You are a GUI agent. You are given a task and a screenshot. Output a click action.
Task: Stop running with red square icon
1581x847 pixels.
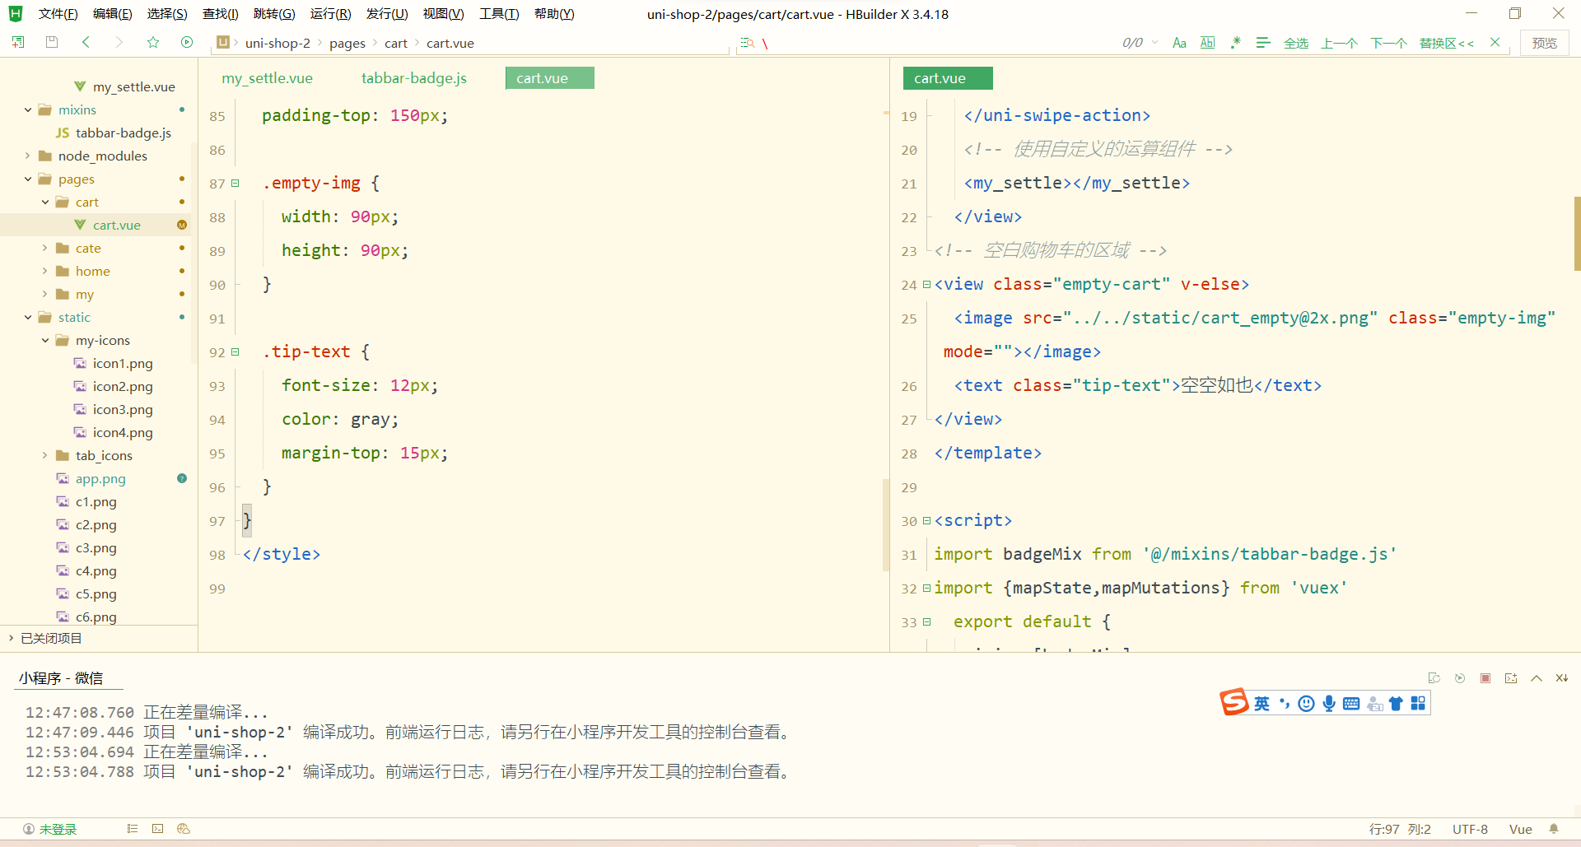click(x=1485, y=678)
